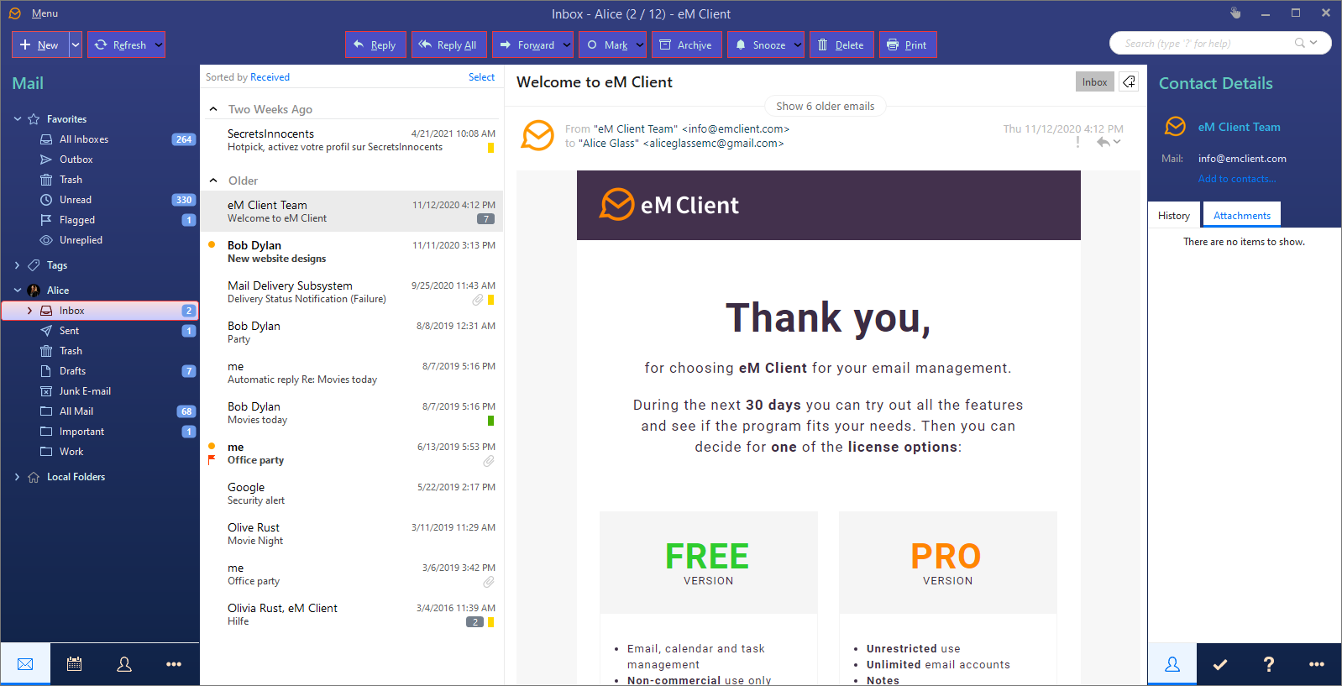Open the Calendar view icon
The height and width of the screenshot is (686, 1342).
pos(74,664)
